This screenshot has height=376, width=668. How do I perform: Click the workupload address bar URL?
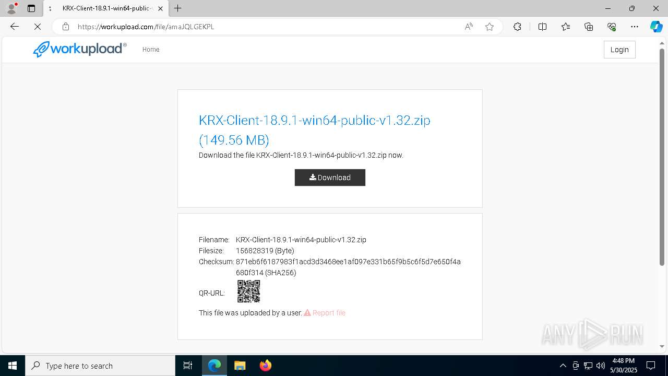tap(146, 27)
